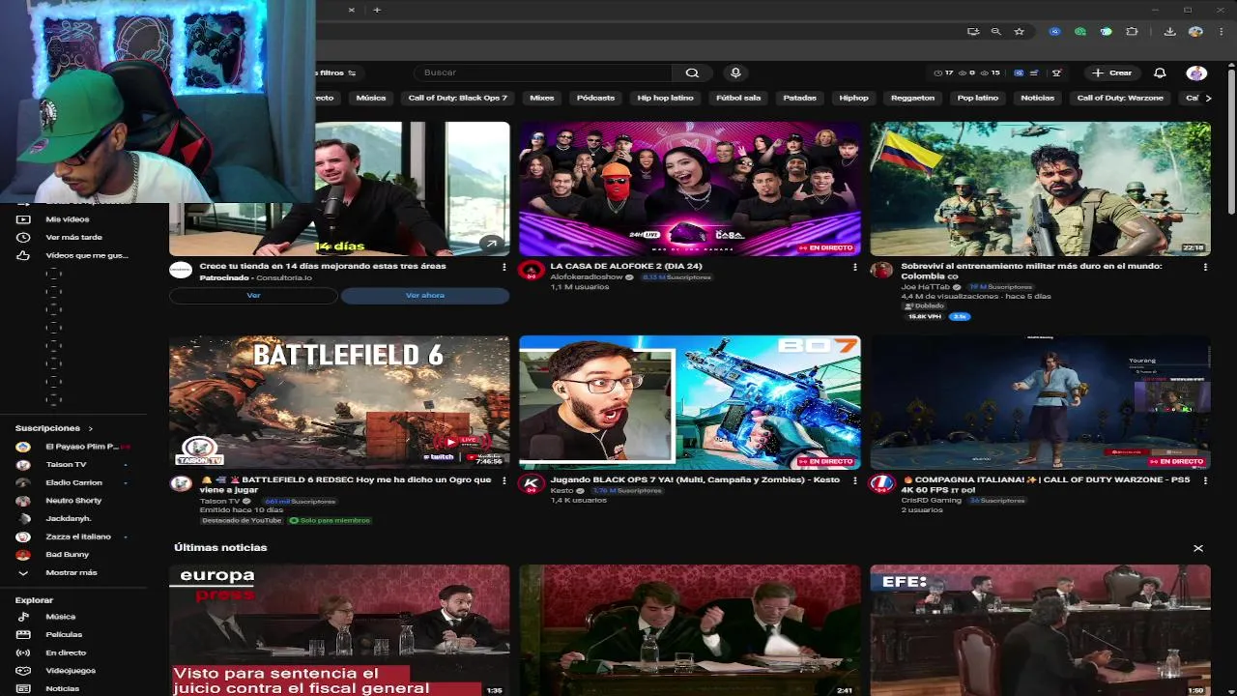The width and height of the screenshot is (1237, 696).
Task: Select the Noticias filter chip
Action: 1038,98
